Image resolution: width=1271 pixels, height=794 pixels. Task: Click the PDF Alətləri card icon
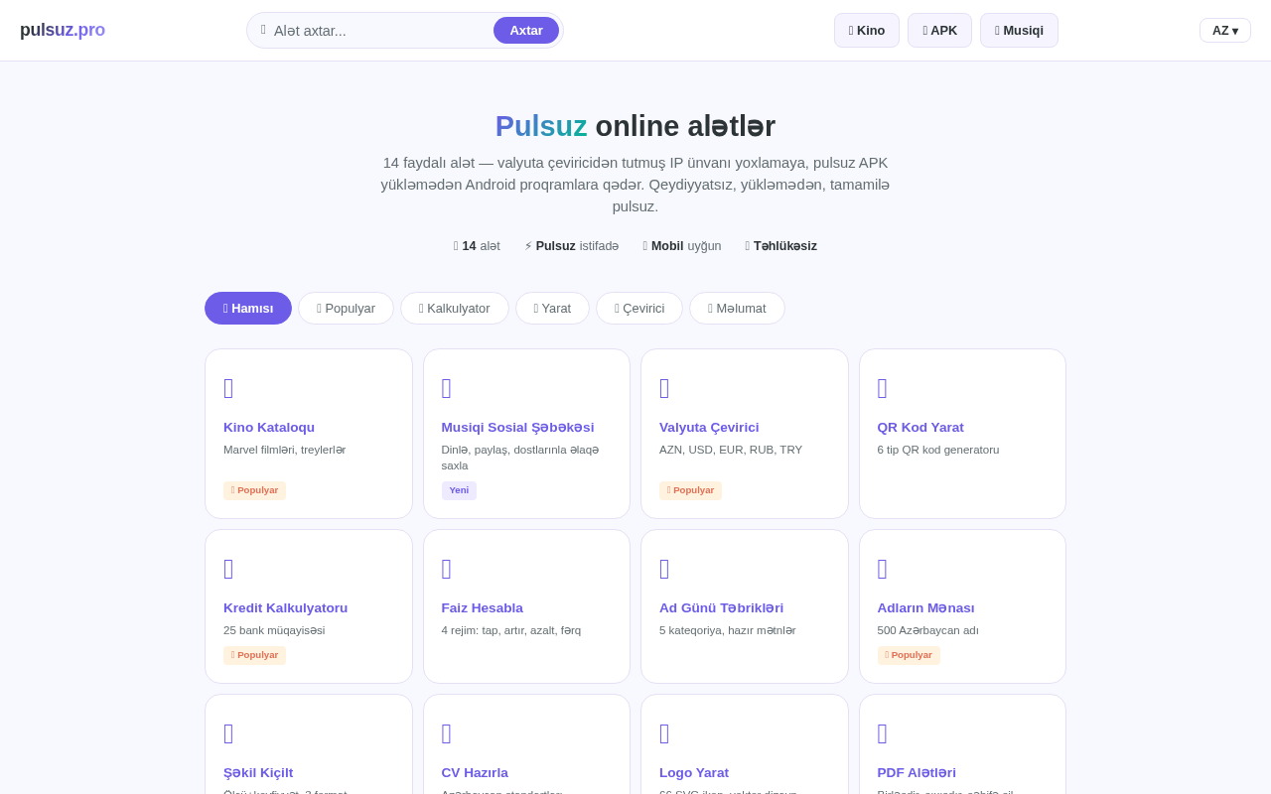pyautogui.click(x=883, y=734)
